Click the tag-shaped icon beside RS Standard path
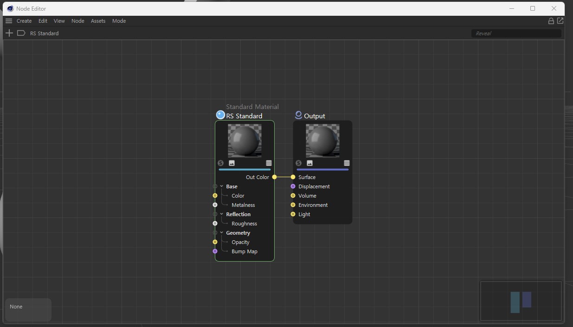Viewport: 573px width, 327px height. tap(21, 33)
